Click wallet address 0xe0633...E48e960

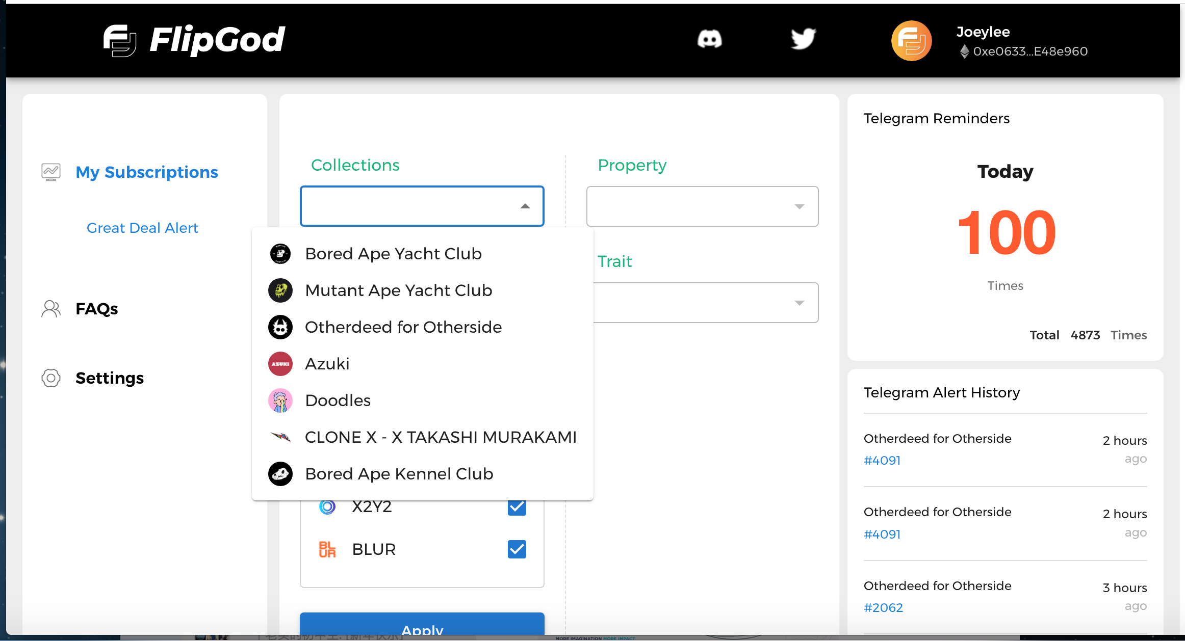pos(1031,51)
